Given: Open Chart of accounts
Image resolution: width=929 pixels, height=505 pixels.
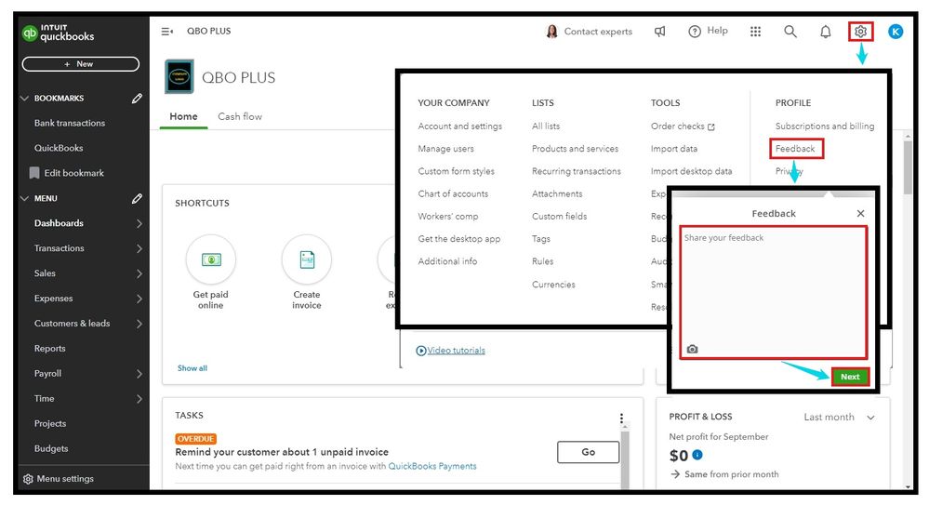Looking at the screenshot, I should [x=453, y=193].
